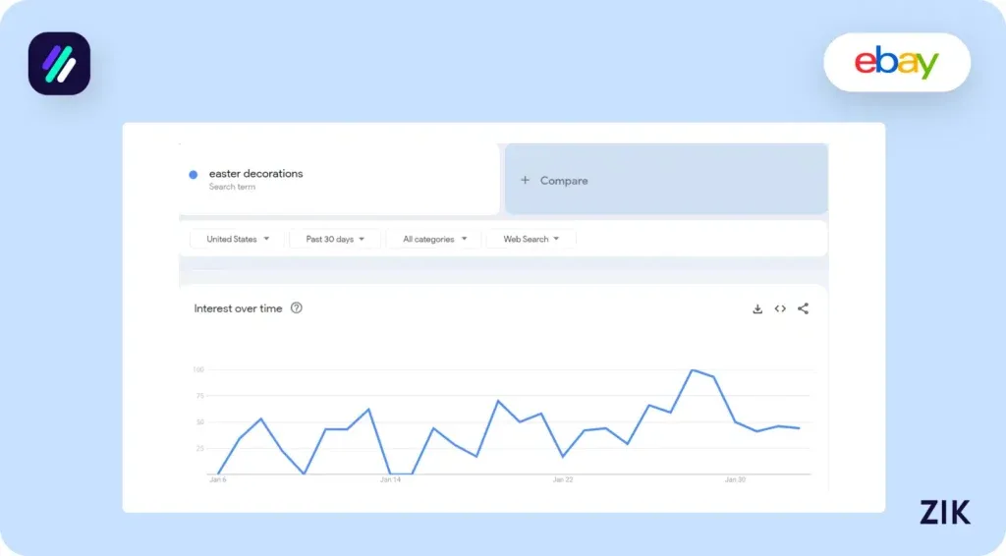Click the ZIK wordmark logo
This screenshot has width=1006, height=556.
pyautogui.click(x=944, y=512)
